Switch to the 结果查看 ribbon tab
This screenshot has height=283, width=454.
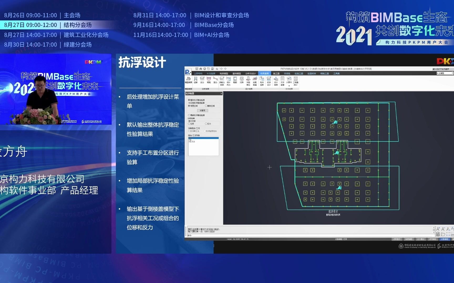(x=265, y=74)
